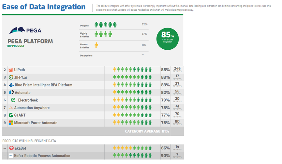This screenshot has width=282, height=164.
Task: Open the Microsoft Power Automate name
Action: tap(36, 123)
